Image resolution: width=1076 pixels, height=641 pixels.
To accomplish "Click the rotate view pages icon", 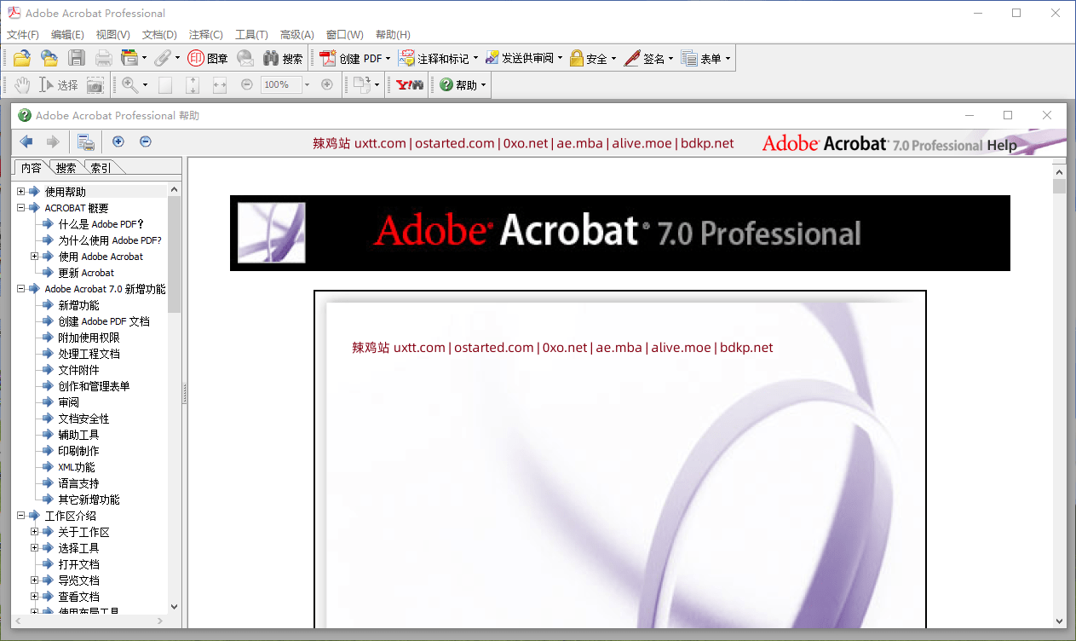I will click(363, 84).
